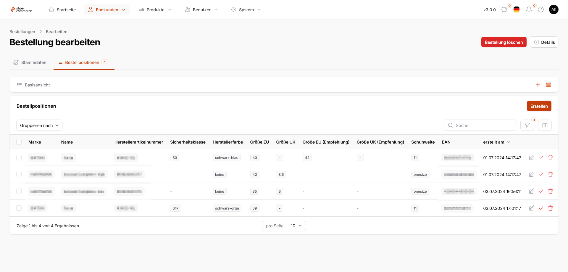This screenshot has height=272, width=568.
Task: Delete the schwarz-blau order row via trash icon
Action: click(x=550, y=158)
